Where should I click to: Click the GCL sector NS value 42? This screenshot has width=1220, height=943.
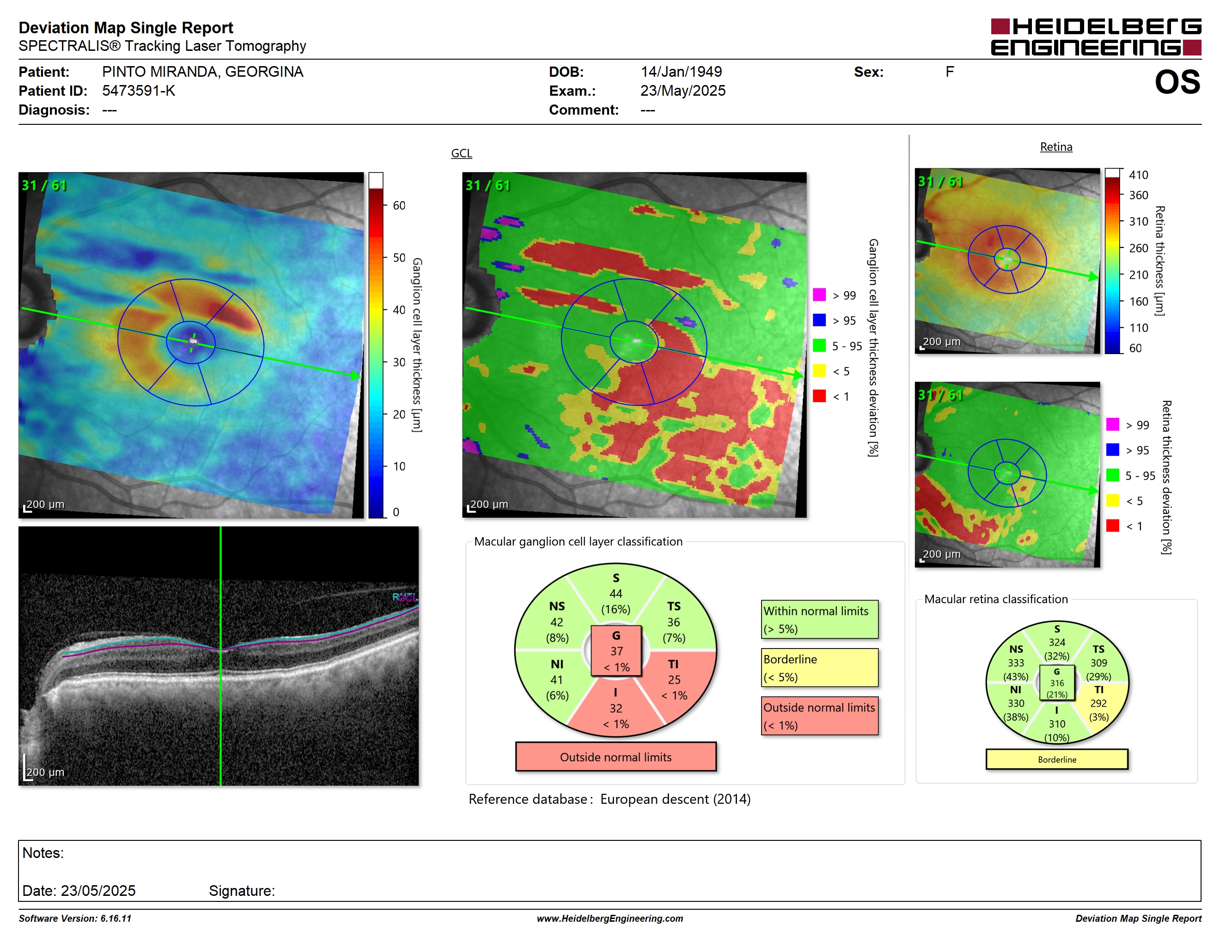point(556,622)
